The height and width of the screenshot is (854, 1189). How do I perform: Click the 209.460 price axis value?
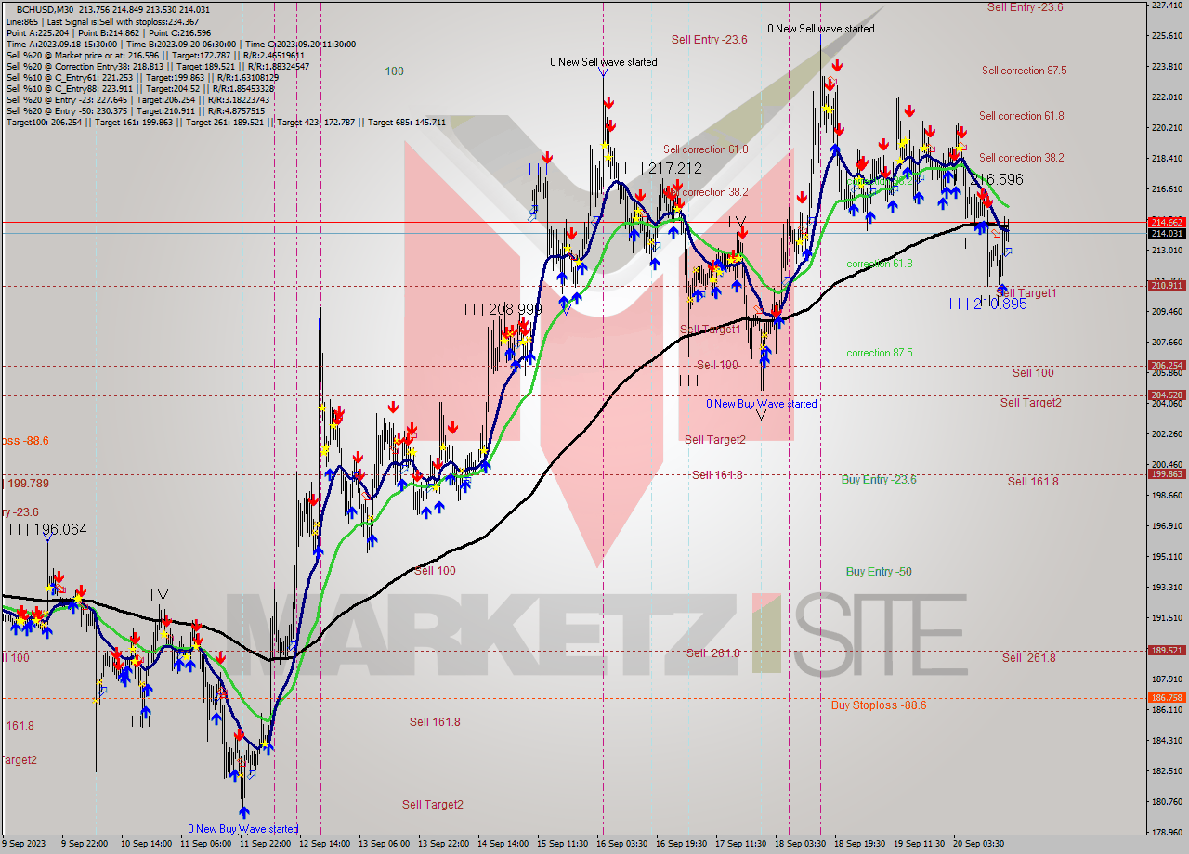(1167, 312)
